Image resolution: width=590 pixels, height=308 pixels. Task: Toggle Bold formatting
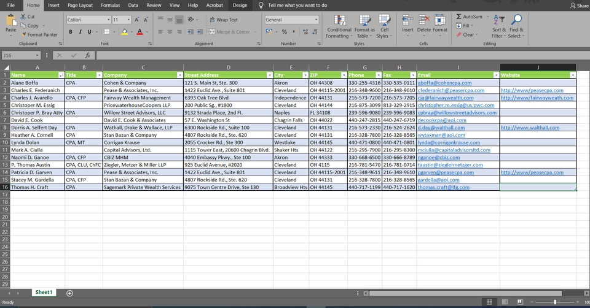point(70,32)
